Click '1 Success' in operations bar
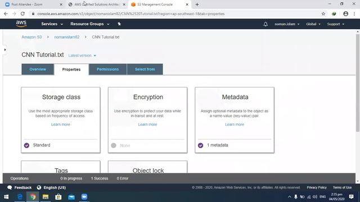Image resolution: width=360 pixels, height=202 pixels. point(100,178)
